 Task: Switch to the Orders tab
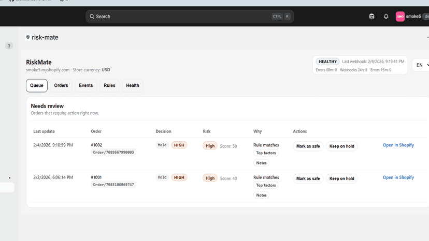click(x=61, y=85)
